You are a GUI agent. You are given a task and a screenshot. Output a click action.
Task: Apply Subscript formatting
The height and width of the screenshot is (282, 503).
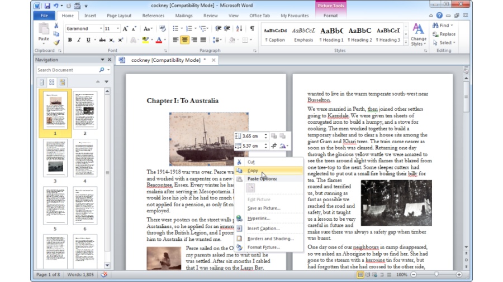pos(111,40)
